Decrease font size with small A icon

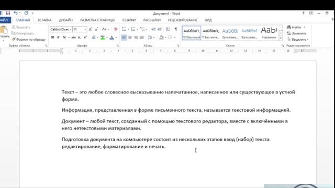tap(96, 29)
